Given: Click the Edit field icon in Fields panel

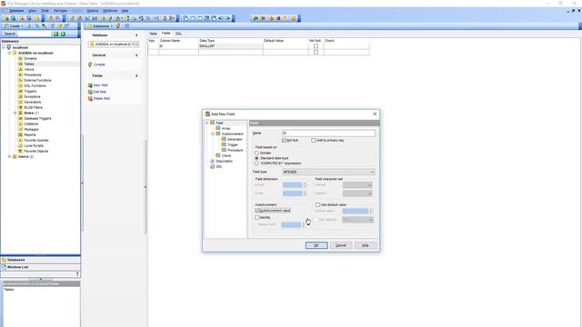Looking at the screenshot, I should point(90,92).
